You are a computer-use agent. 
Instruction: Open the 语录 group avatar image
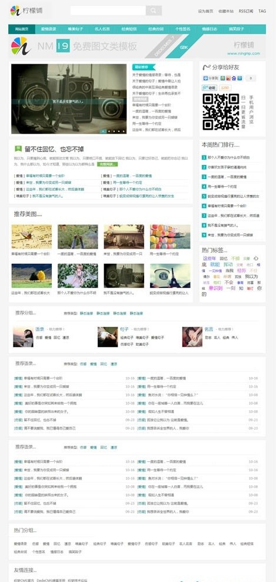[23, 337]
